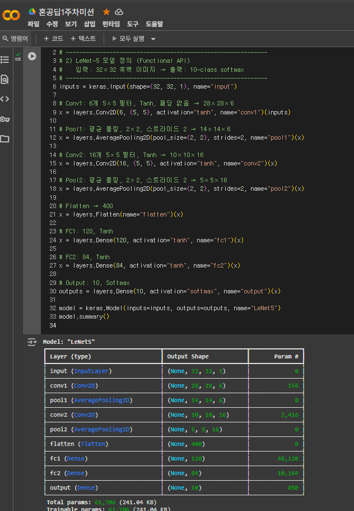Screen dimensions: 354x511
Task: Click the cloud save status icon
Action: pos(119,12)
